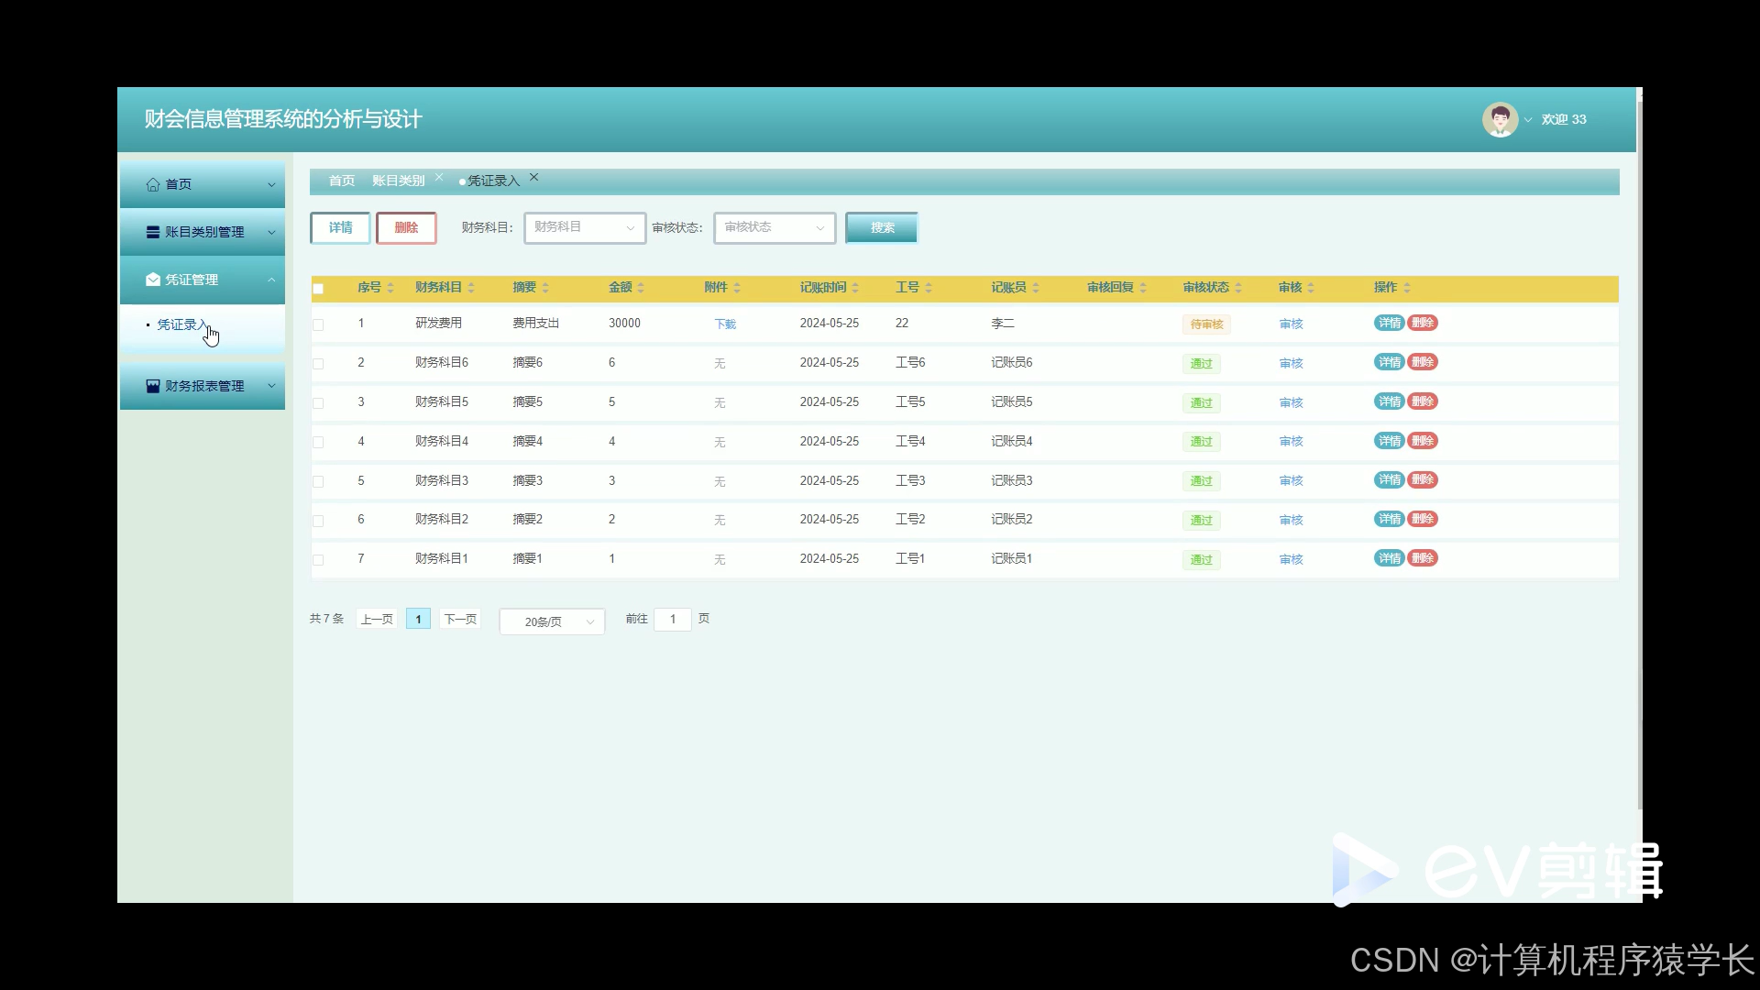Click the 凭证管理 envelope icon
The image size is (1760, 990).
click(x=153, y=280)
